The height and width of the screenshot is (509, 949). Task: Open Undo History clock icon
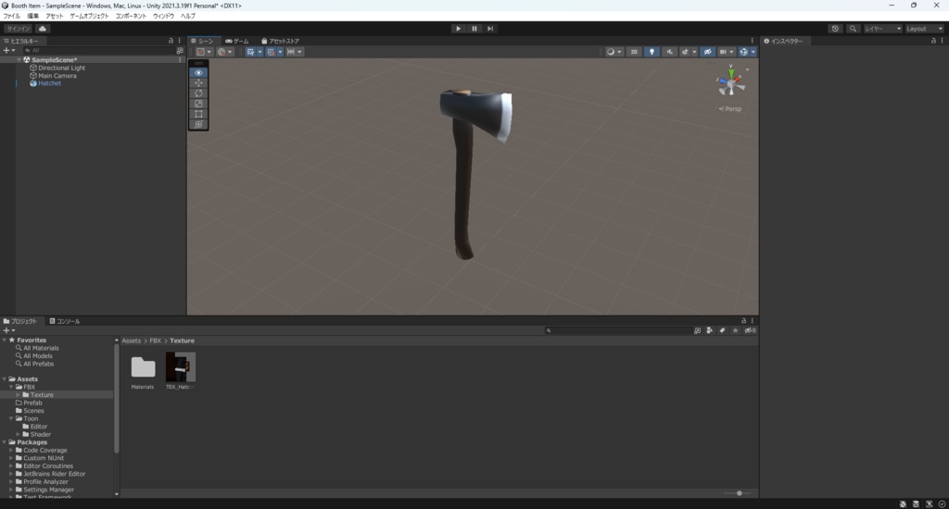pos(835,29)
